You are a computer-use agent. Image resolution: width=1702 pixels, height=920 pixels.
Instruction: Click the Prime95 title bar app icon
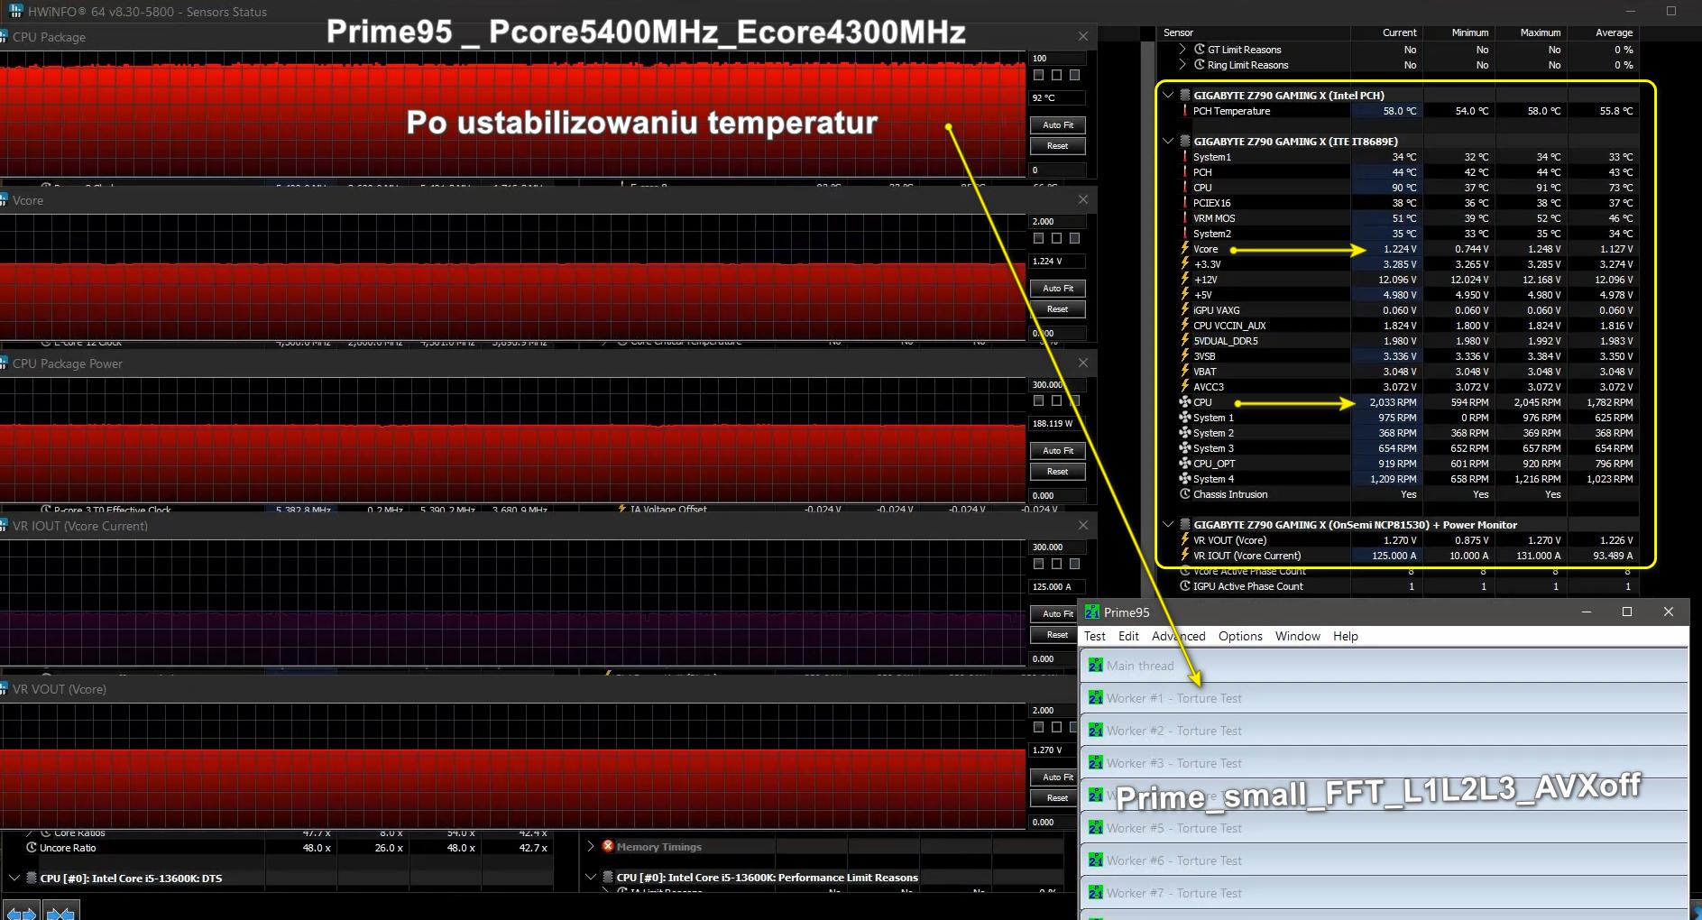[1092, 612]
